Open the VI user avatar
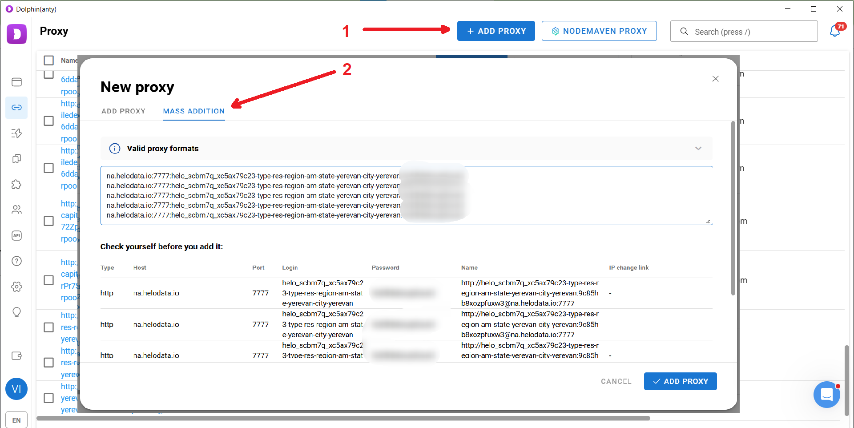Viewport: 854px width, 428px height. [16, 389]
